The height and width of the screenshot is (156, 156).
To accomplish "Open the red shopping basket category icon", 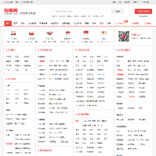I will click(31, 33).
